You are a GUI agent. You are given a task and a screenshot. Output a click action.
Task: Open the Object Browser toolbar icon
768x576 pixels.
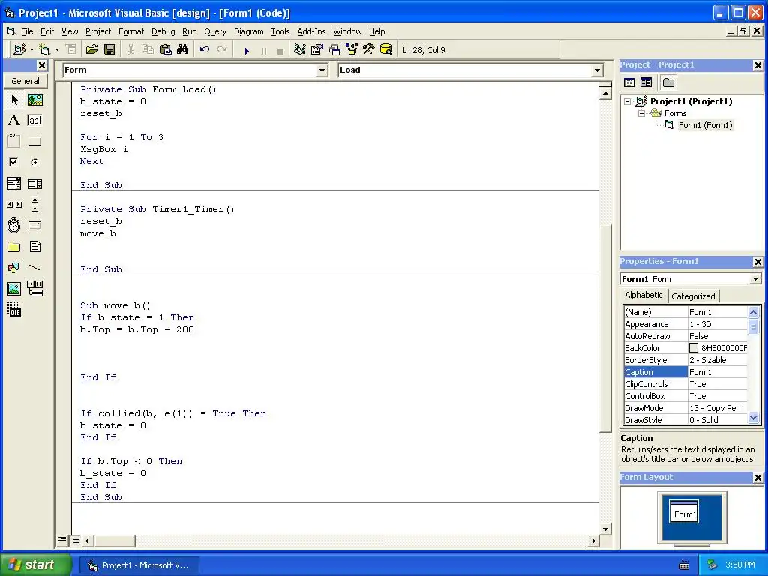(x=352, y=50)
